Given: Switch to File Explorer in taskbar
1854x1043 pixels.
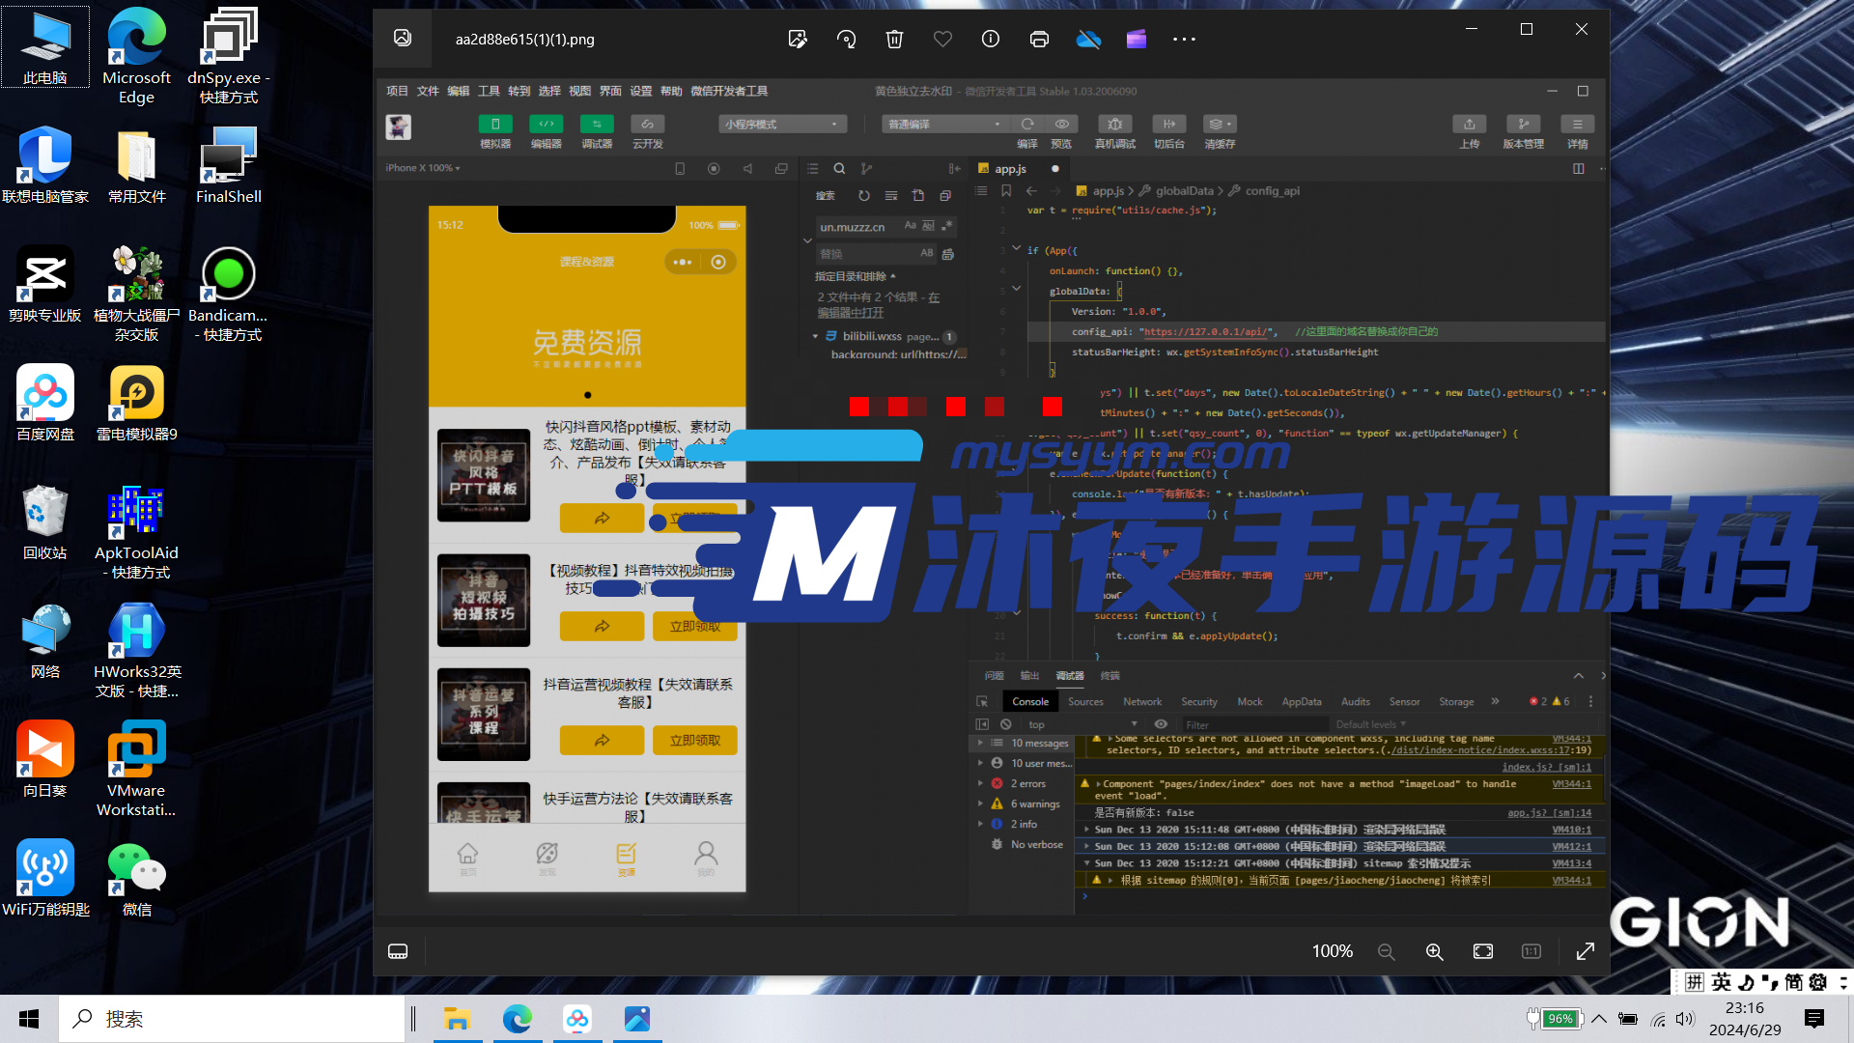Looking at the screenshot, I should tap(457, 1019).
